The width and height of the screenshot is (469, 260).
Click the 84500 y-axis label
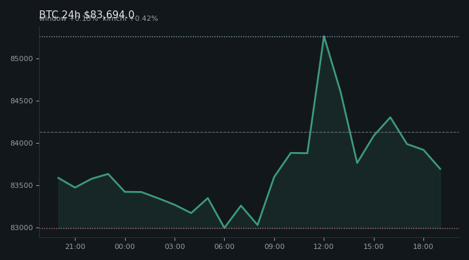pos(21,101)
